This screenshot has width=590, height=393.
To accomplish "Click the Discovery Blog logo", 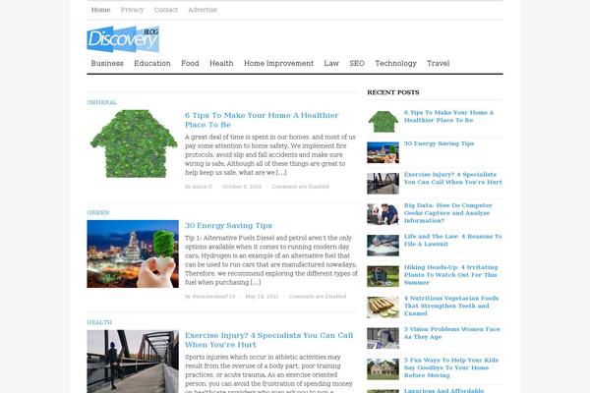I will (x=123, y=39).
